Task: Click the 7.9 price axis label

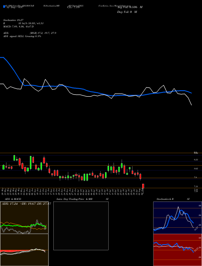Action: [x=196, y=178]
